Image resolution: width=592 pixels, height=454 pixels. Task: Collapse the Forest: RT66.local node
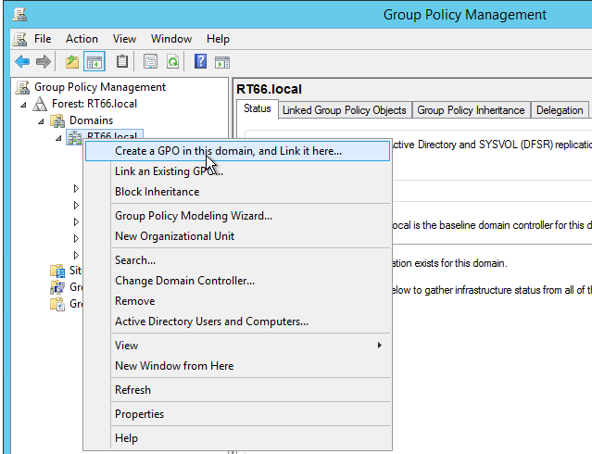23,105
